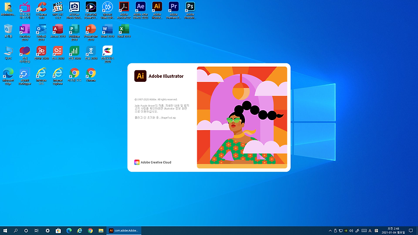Image resolution: width=418 pixels, height=235 pixels.
Task: Open the Adobe Photoshop desktop shortcut
Action: tap(190, 10)
